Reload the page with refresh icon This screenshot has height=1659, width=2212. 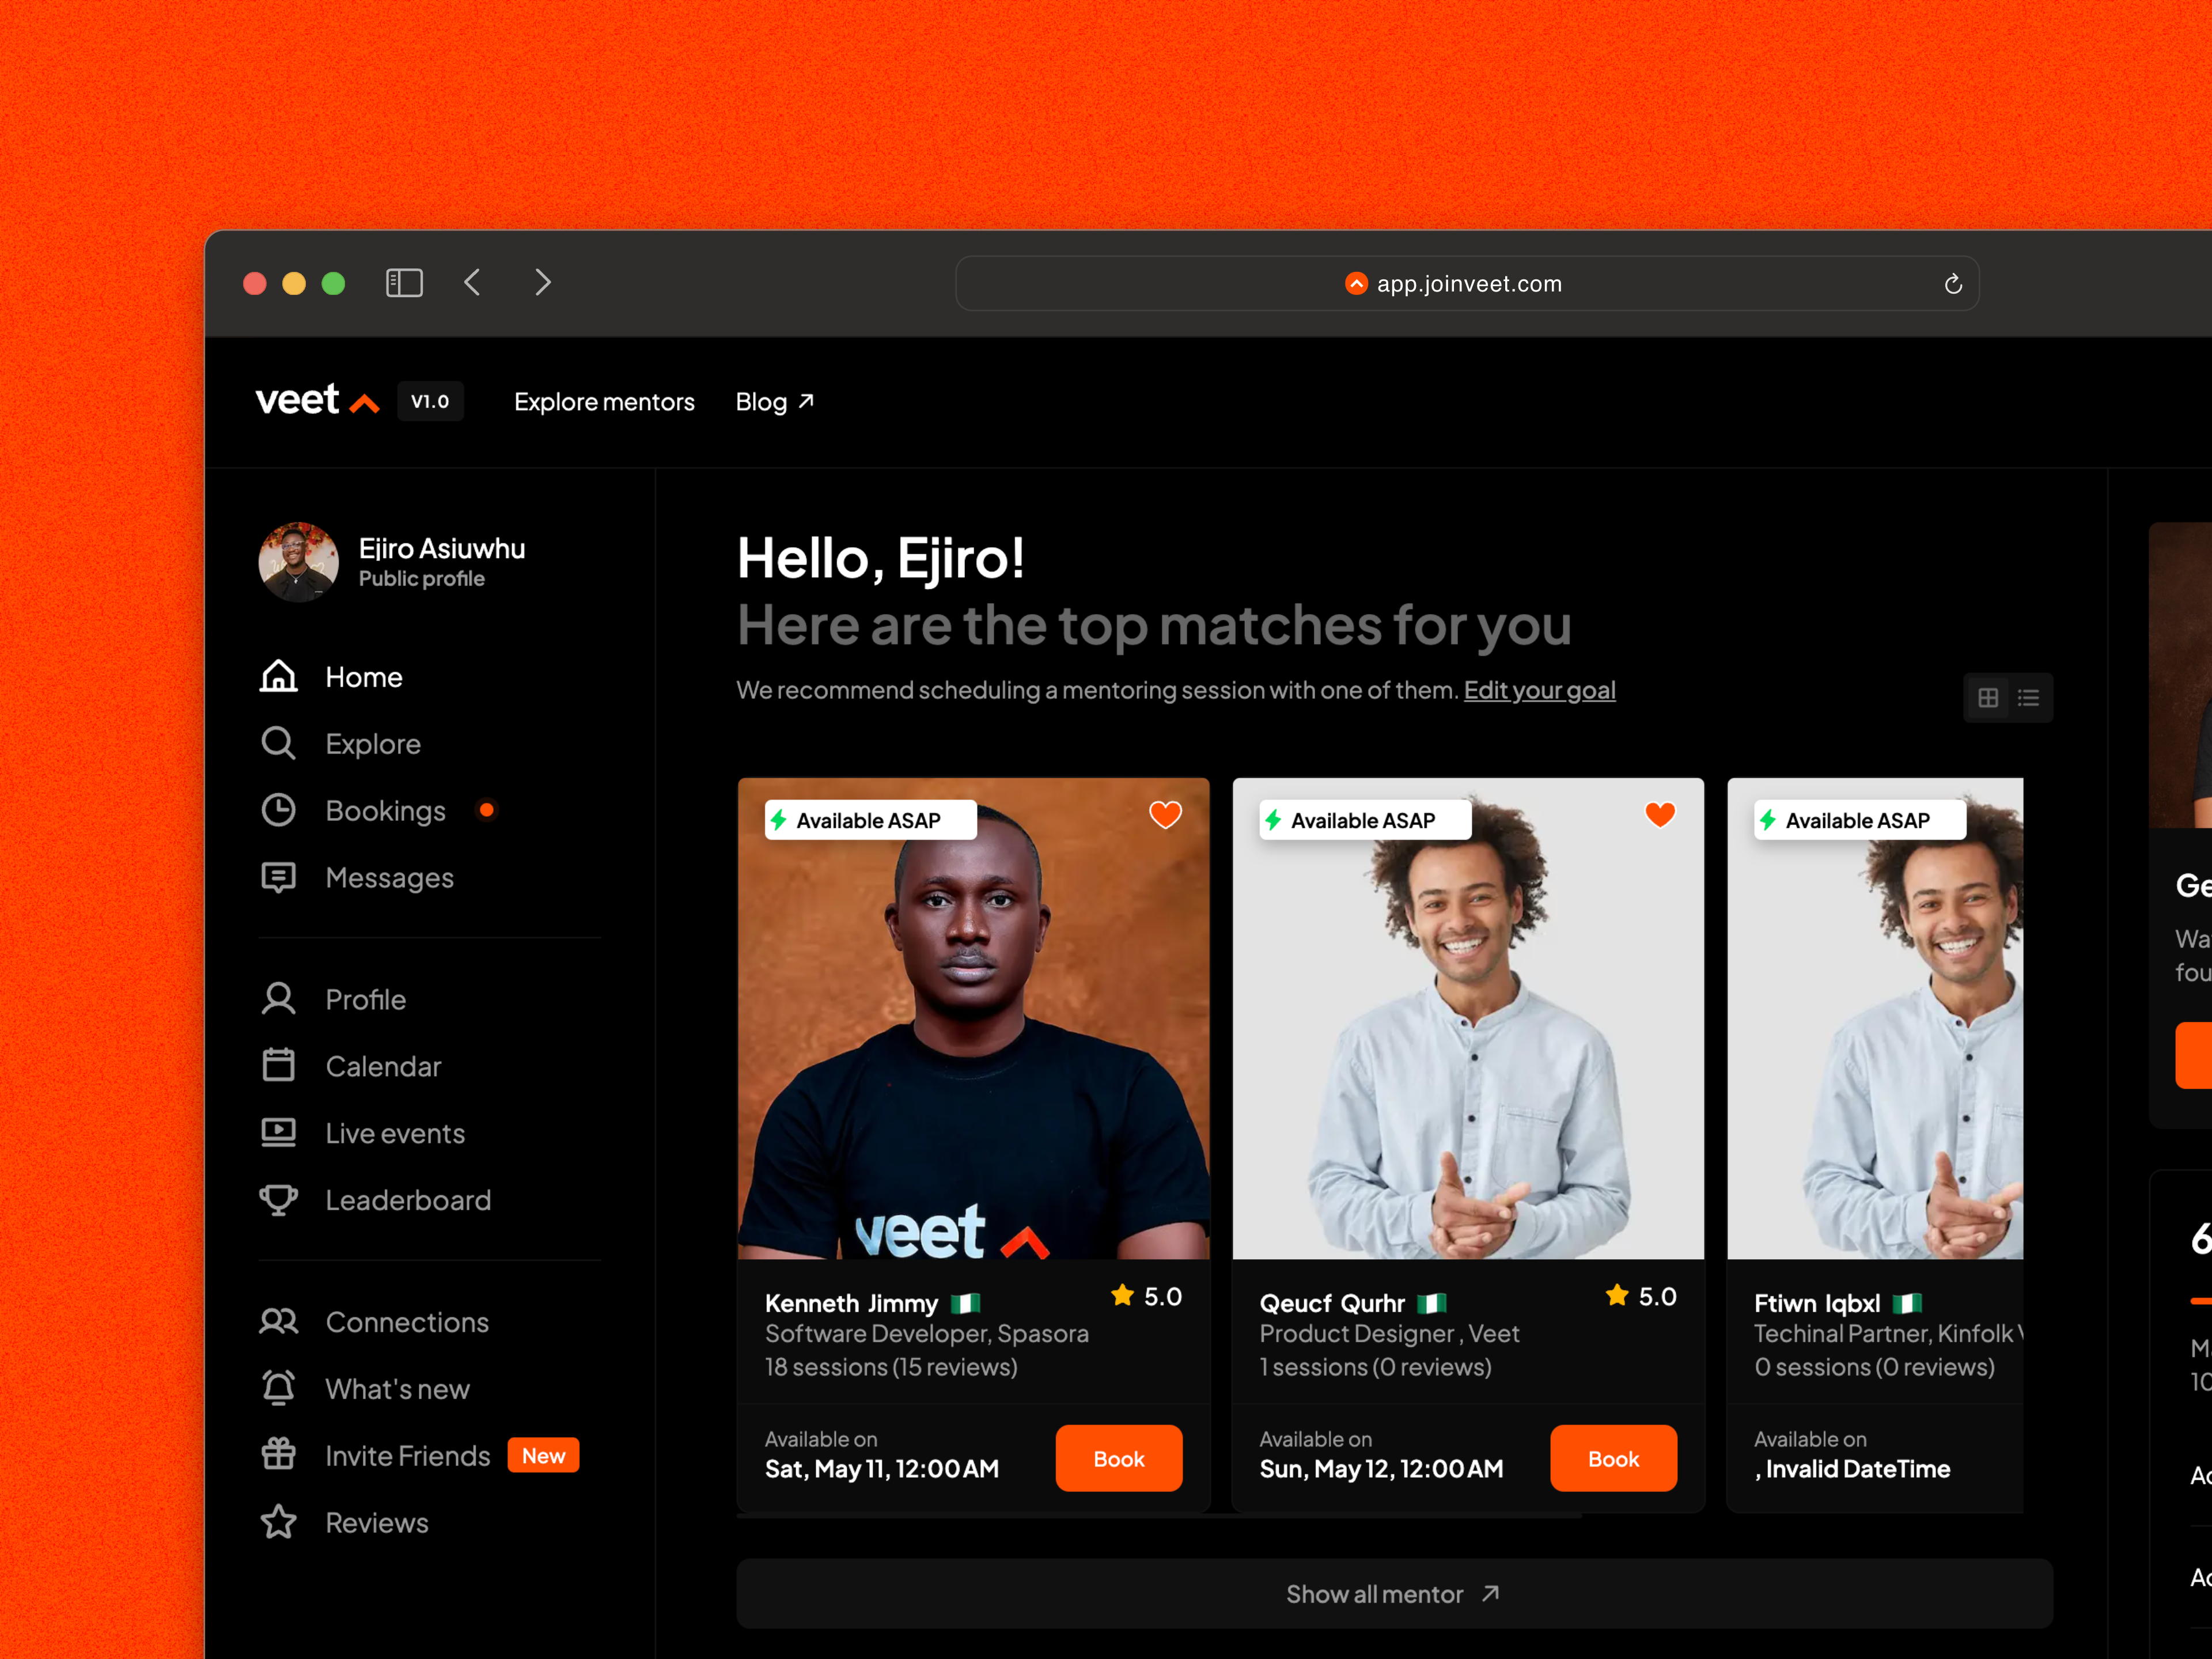click(x=1952, y=284)
